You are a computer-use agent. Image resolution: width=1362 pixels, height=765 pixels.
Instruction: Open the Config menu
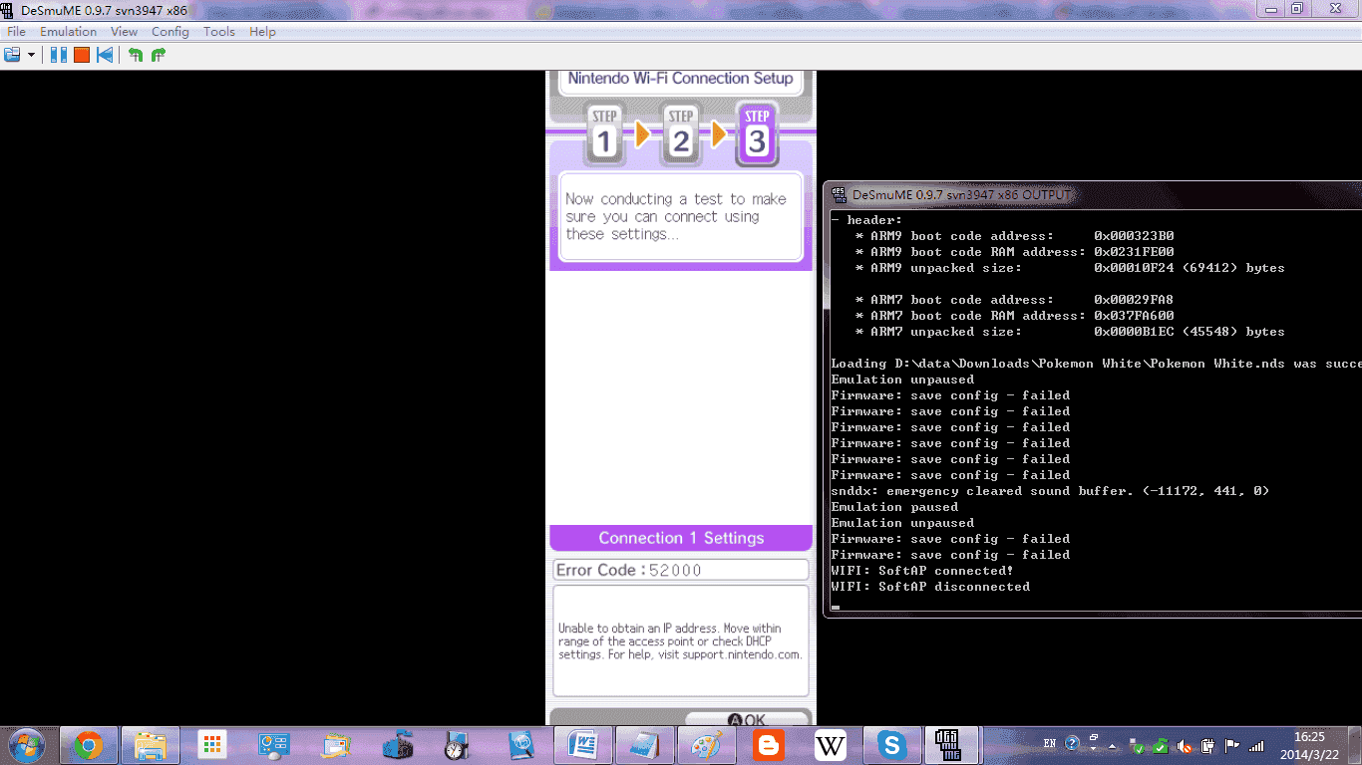click(170, 32)
